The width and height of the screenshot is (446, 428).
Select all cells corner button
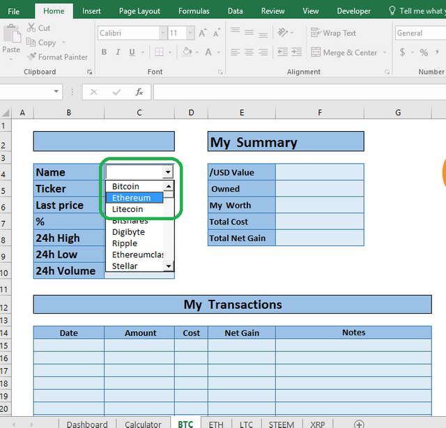(x=6, y=113)
